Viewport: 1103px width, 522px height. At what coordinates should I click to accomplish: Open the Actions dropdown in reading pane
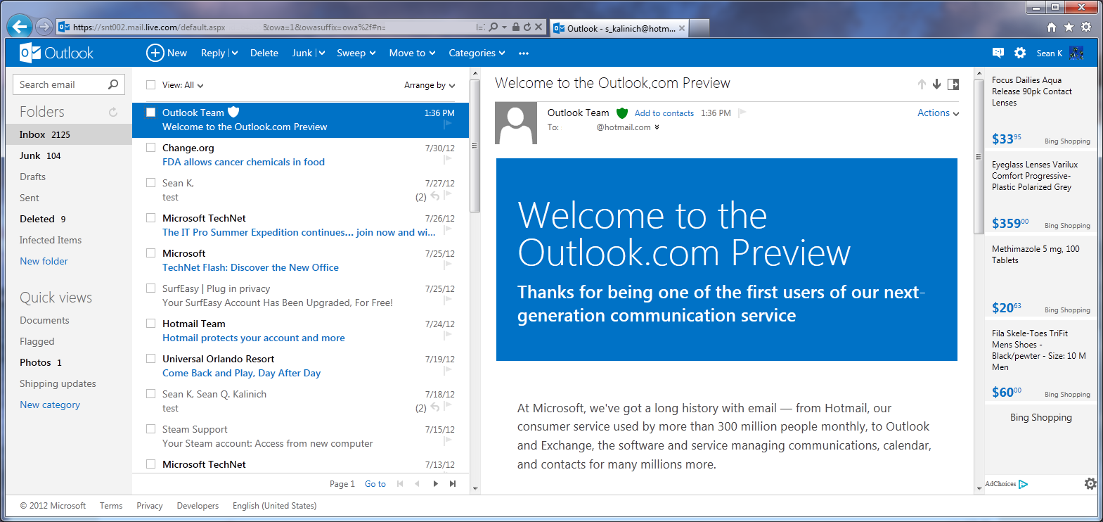[938, 113]
